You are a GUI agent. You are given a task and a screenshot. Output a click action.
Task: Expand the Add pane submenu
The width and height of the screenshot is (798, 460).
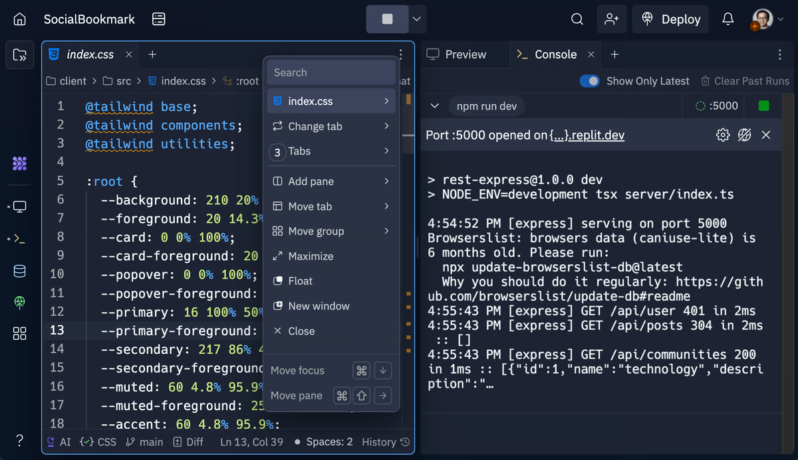pos(331,181)
